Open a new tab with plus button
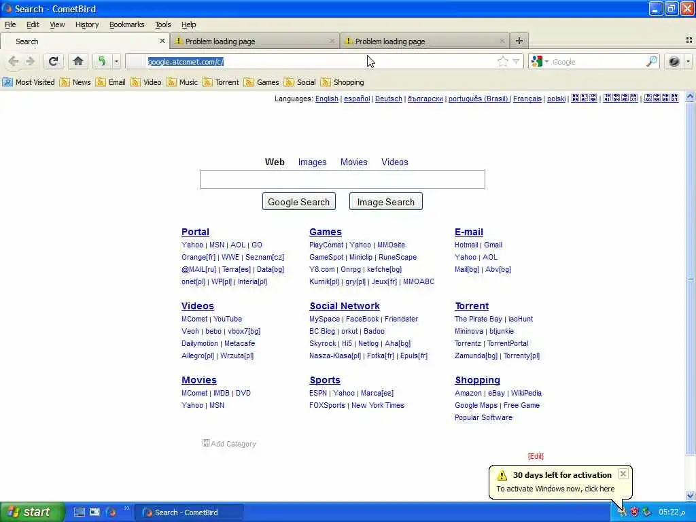The image size is (696, 522). point(519,41)
